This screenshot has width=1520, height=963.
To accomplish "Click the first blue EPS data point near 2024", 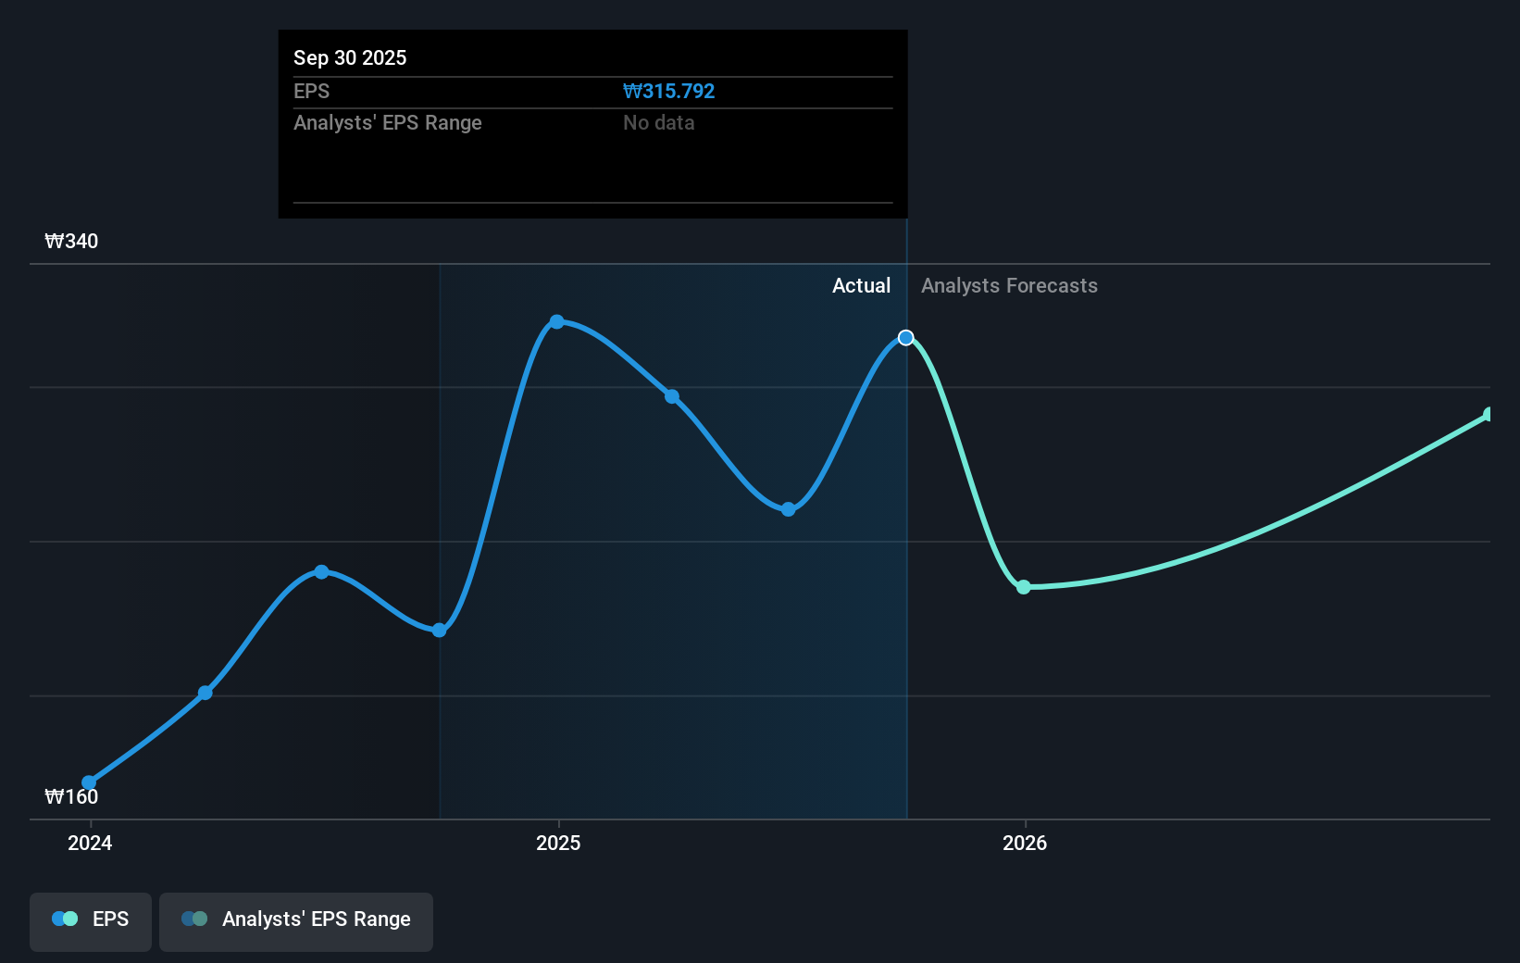I will point(88,782).
